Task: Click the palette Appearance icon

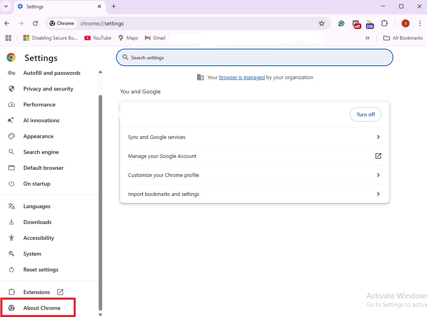Action: 11,136
